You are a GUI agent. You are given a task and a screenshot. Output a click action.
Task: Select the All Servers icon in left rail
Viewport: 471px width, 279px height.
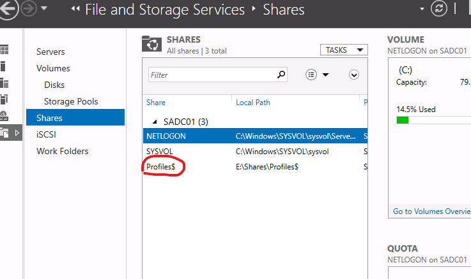(4, 83)
